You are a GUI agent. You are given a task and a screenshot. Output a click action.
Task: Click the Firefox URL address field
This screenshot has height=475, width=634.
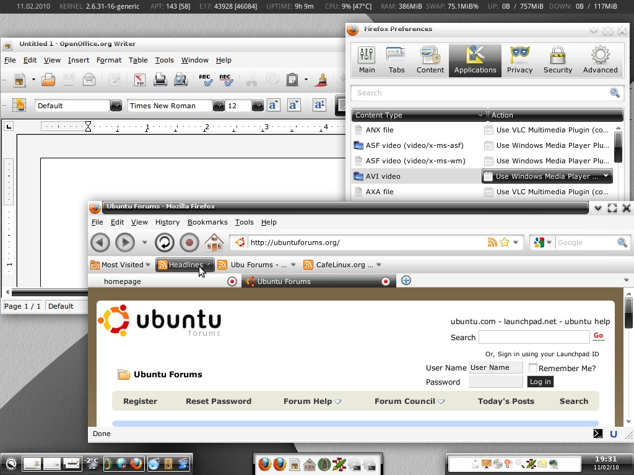click(x=367, y=242)
